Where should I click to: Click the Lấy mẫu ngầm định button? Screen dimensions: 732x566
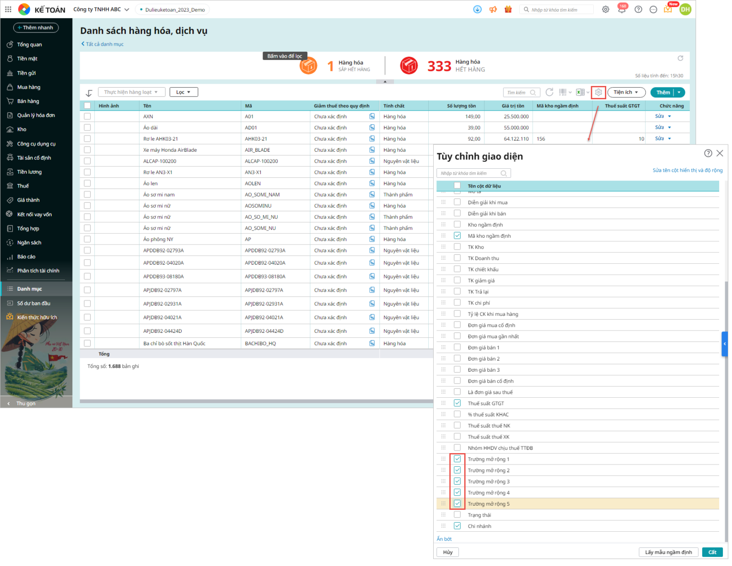(668, 552)
